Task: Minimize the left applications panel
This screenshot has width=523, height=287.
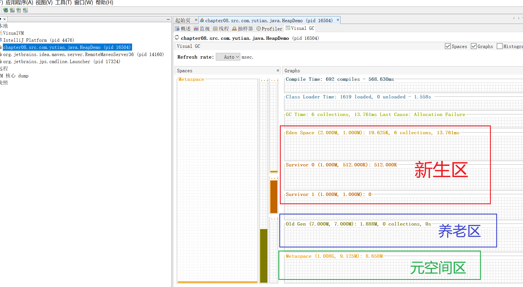Action: pos(168,19)
